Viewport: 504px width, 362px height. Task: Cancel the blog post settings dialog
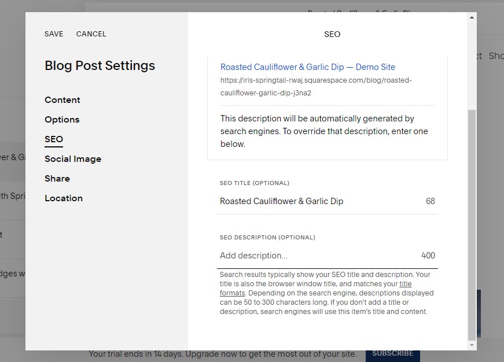pyautogui.click(x=91, y=34)
